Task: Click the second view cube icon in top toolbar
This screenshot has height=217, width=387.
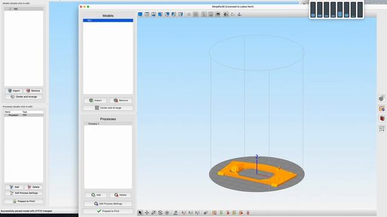Action: [147, 14]
